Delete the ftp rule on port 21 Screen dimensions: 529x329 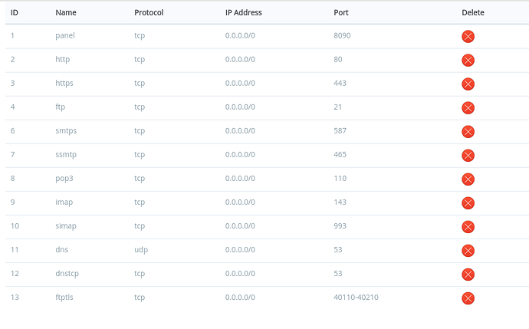[x=468, y=108]
